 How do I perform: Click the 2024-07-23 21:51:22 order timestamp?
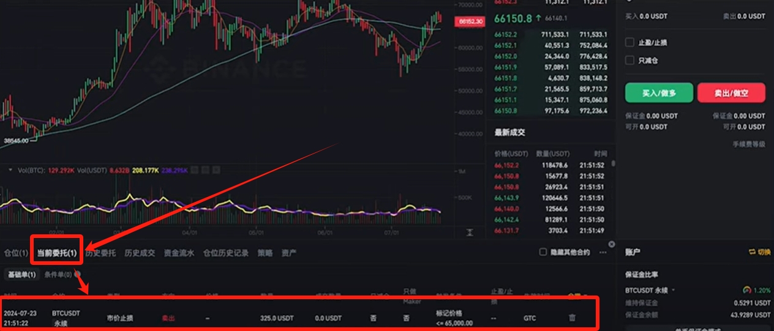tap(20, 318)
